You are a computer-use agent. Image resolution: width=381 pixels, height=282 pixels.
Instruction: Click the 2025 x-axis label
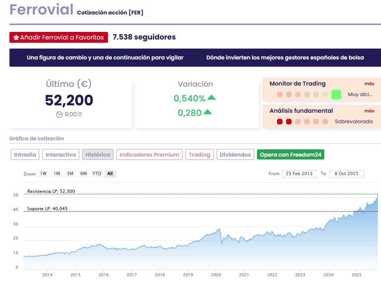click(x=356, y=275)
